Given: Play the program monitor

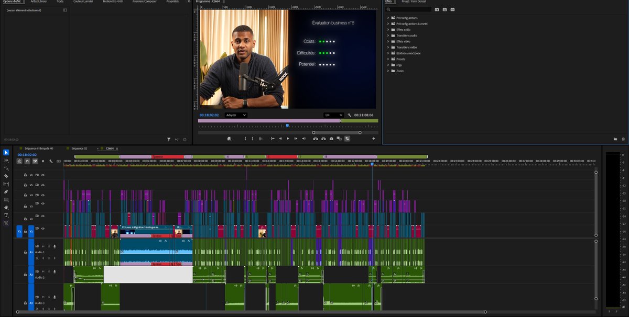Looking at the screenshot, I should click(x=288, y=139).
